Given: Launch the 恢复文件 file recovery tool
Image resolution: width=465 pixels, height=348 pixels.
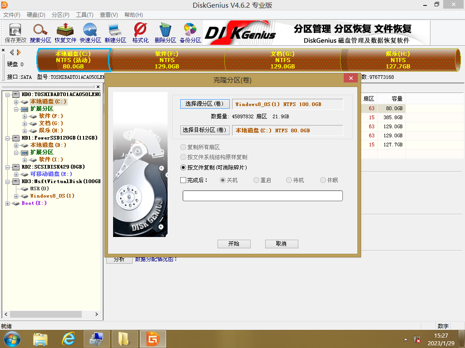Looking at the screenshot, I should pyautogui.click(x=65, y=33).
